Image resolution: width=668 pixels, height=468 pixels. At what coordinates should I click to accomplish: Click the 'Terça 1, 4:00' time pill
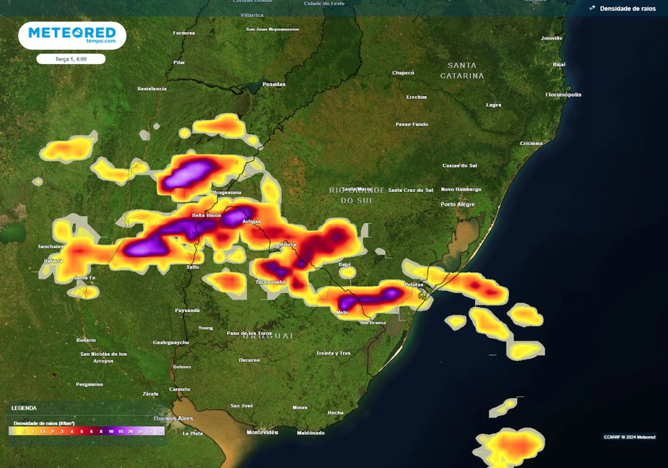[x=71, y=59]
